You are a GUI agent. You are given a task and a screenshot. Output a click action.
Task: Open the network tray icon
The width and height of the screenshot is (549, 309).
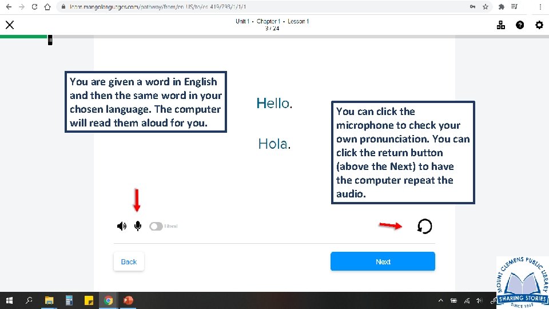(x=467, y=300)
